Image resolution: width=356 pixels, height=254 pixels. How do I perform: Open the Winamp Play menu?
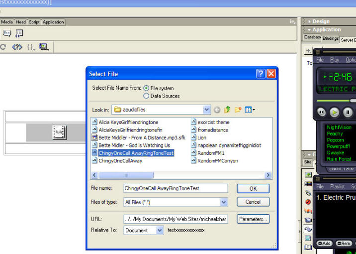pos(335,60)
